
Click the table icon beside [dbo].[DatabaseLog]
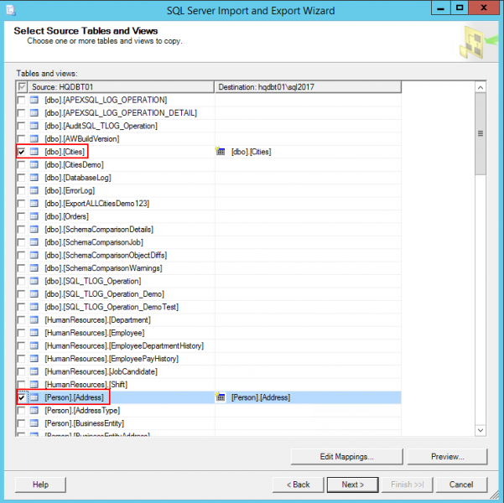click(x=34, y=178)
